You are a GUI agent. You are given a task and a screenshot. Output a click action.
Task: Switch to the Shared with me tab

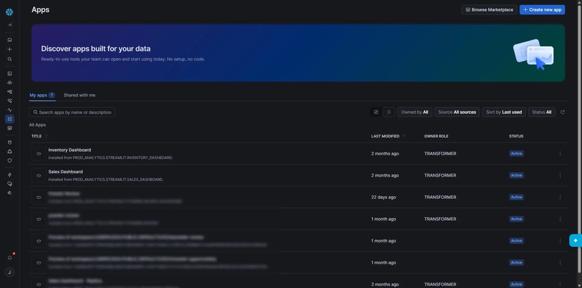(79, 95)
